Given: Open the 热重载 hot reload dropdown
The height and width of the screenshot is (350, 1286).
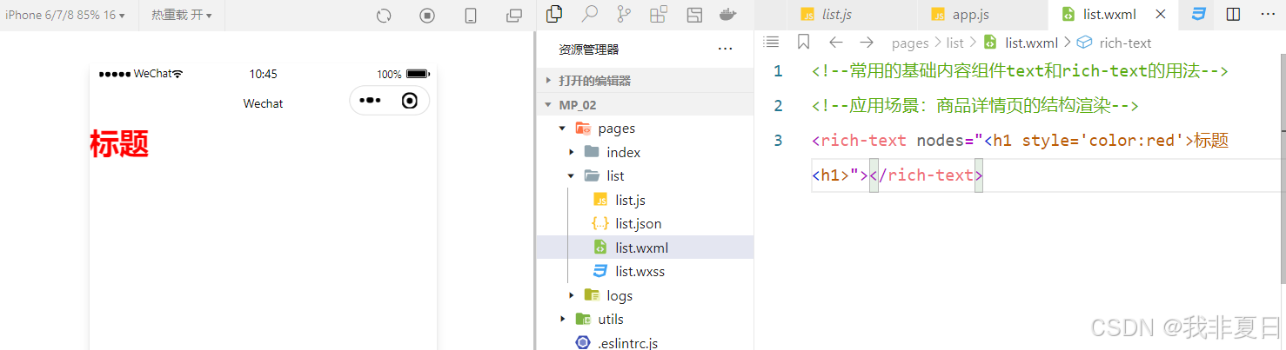Looking at the screenshot, I should [x=182, y=16].
